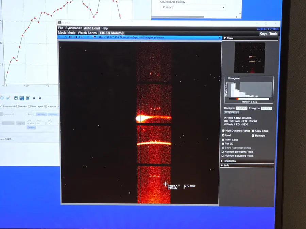Screen dimensions: 306x229
Task: Click the play/pause playback icon
Action: (x=81, y=37)
